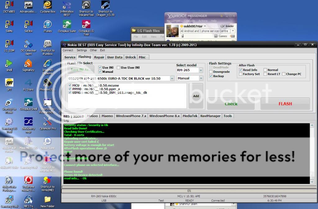Open the Settings menu in Nokia BEST

click(82, 50)
